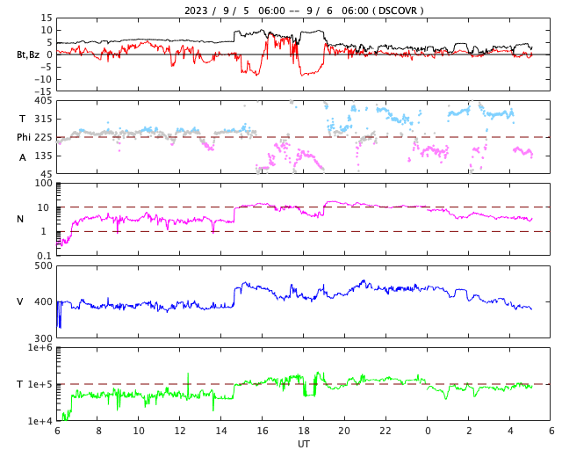
Task: Click the "1e+5" temperature tick label
Action: pyautogui.click(x=40, y=384)
